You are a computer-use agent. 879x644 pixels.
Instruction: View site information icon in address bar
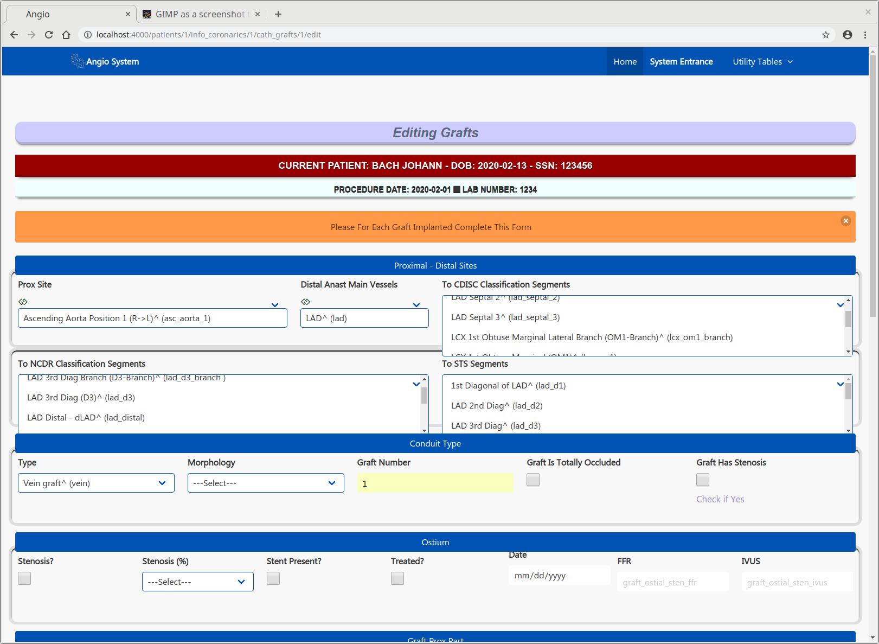(x=88, y=35)
